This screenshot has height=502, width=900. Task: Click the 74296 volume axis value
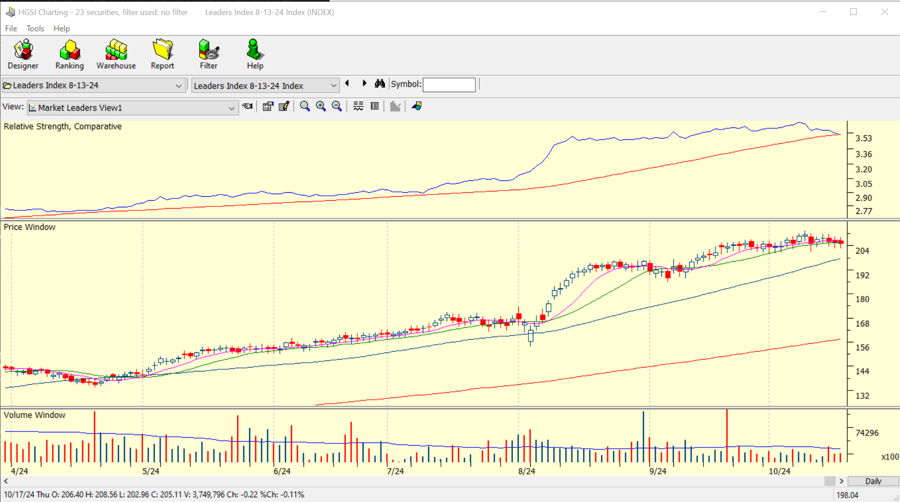(x=867, y=433)
